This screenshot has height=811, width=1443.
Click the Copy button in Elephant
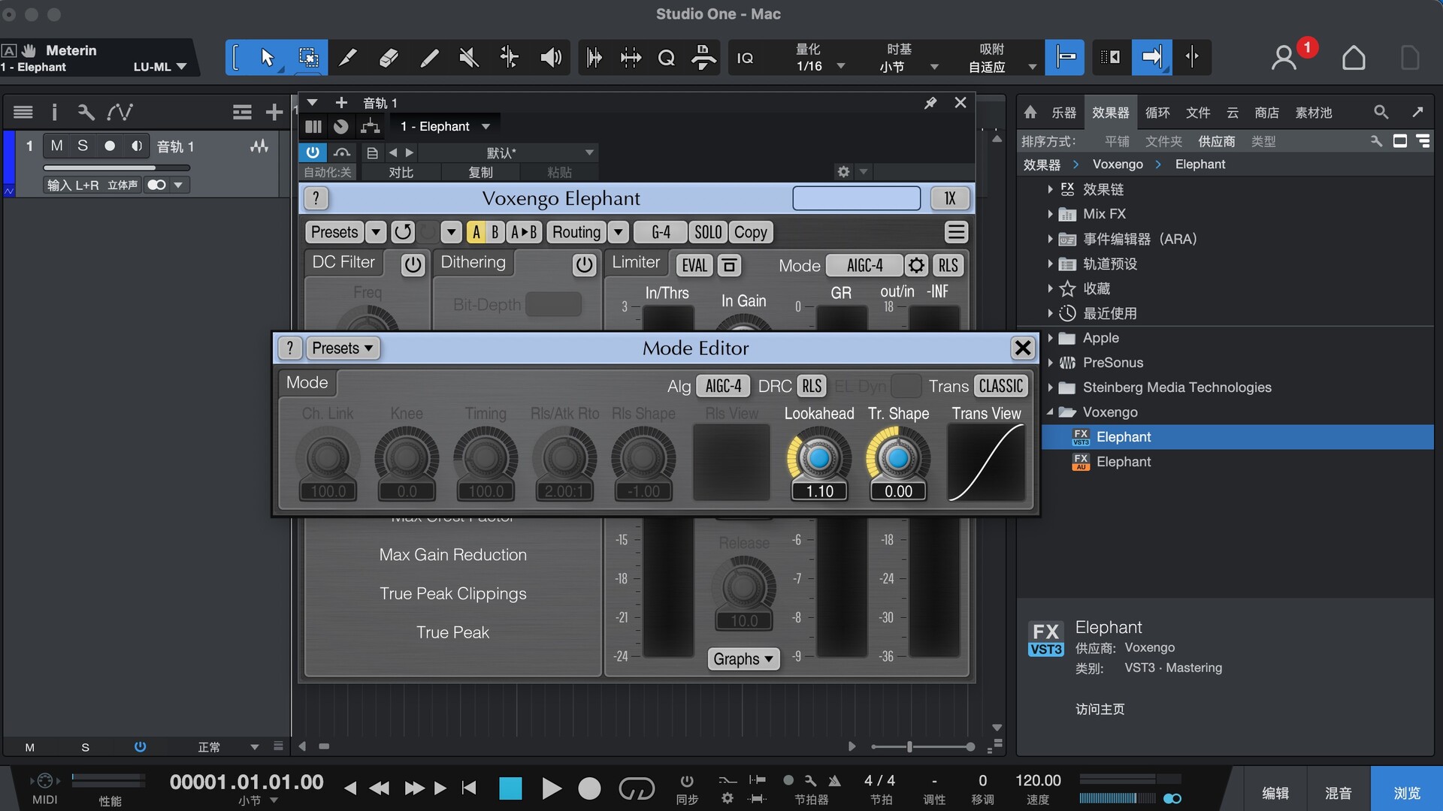point(750,232)
